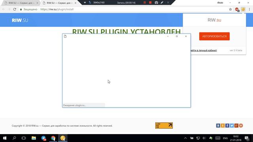This screenshot has height=142, width=253.
Task: Expand the recorder toolbar dropdown arrow
Action: 85,3
